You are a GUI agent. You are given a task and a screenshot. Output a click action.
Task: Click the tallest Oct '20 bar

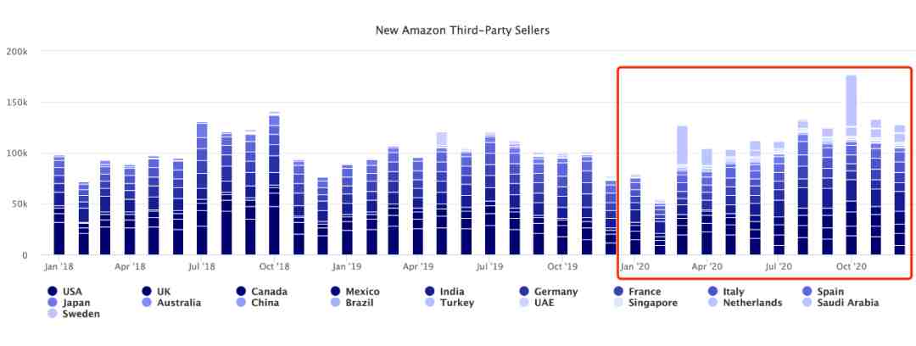[x=852, y=165]
